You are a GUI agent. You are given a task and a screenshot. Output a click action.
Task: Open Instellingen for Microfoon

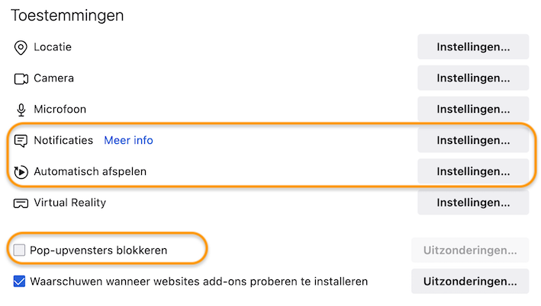(473, 109)
